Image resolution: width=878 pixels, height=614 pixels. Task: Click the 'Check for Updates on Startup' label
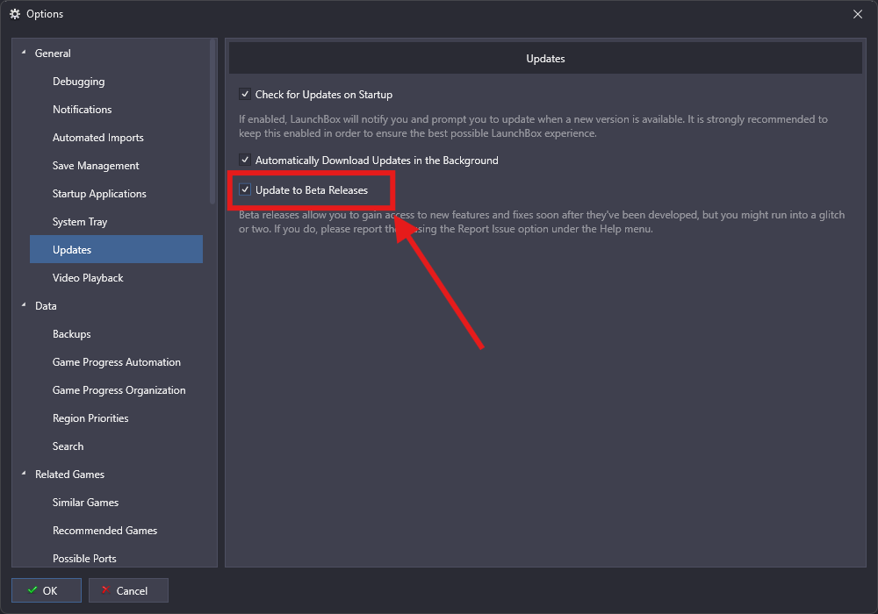pos(324,95)
